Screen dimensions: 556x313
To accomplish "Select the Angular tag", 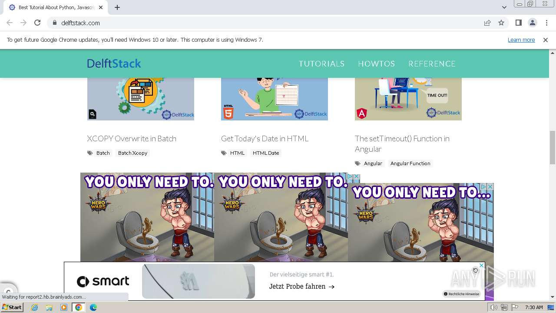I will click(373, 163).
